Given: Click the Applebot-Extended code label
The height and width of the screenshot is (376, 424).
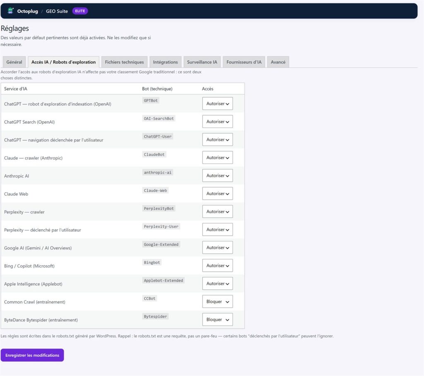Looking at the screenshot, I should (163, 280).
